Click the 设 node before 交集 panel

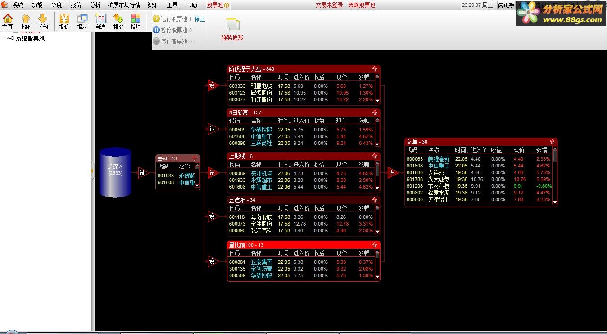pos(392,172)
